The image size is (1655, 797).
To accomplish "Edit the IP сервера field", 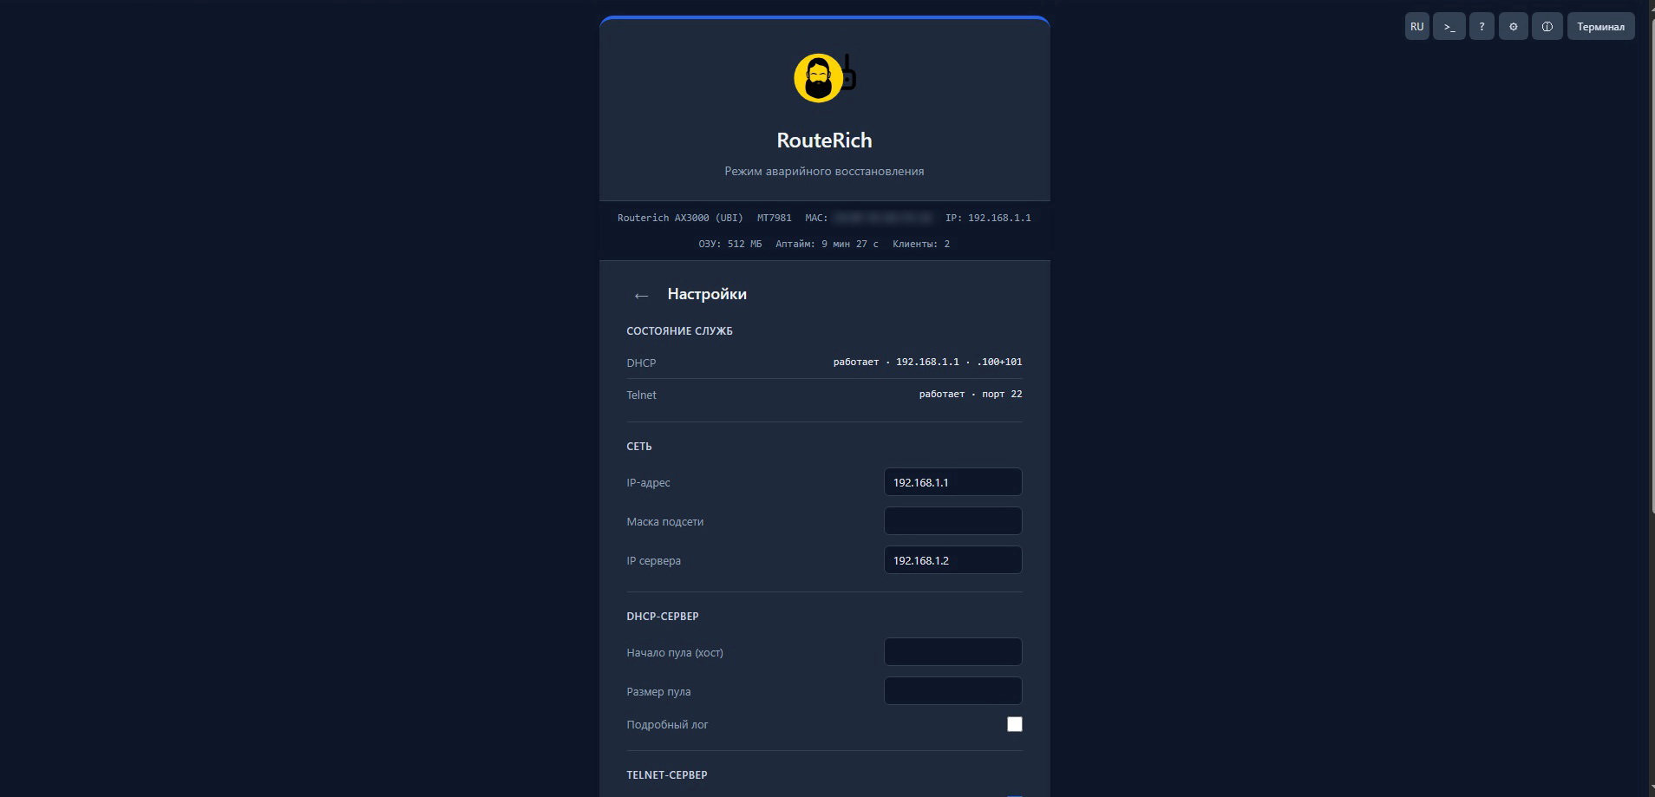I will (x=952, y=560).
